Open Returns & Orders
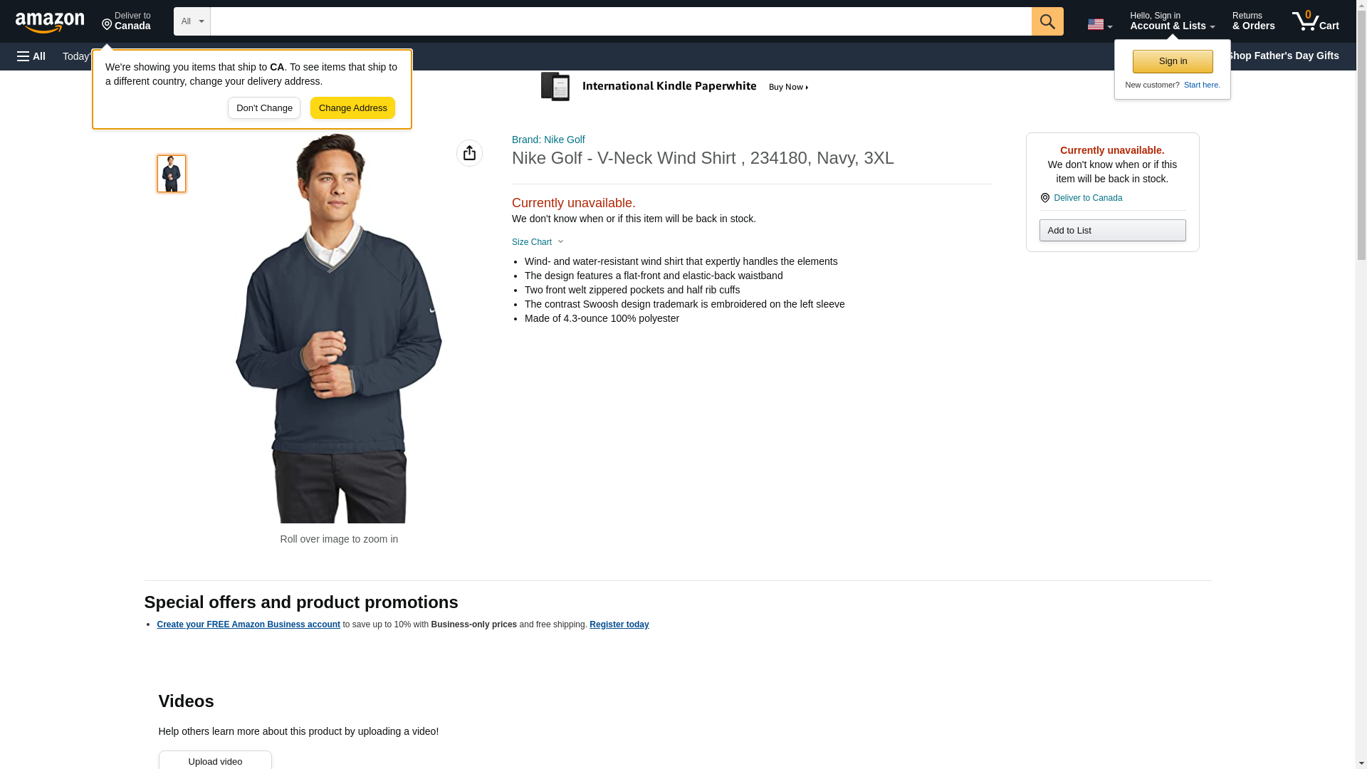This screenshot has height=769, width=1367. point(1253,21)
